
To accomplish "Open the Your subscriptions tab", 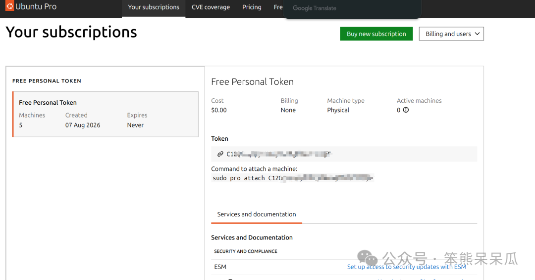I will pos(154,7).
